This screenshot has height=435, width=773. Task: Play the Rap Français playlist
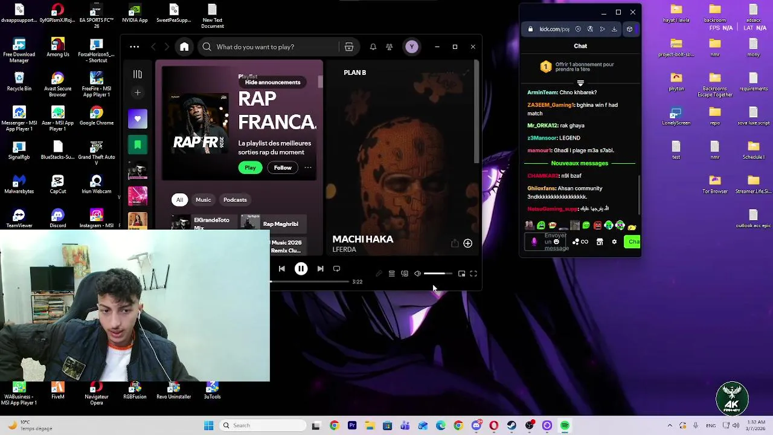pos(250,167)
